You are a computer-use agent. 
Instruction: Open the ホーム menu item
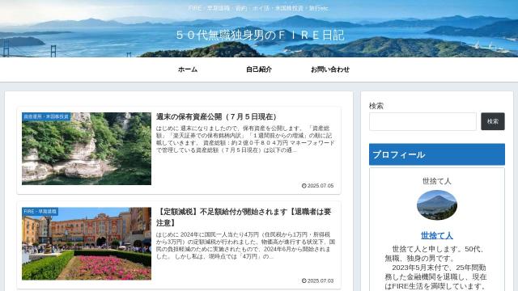(x=188, y=70)
